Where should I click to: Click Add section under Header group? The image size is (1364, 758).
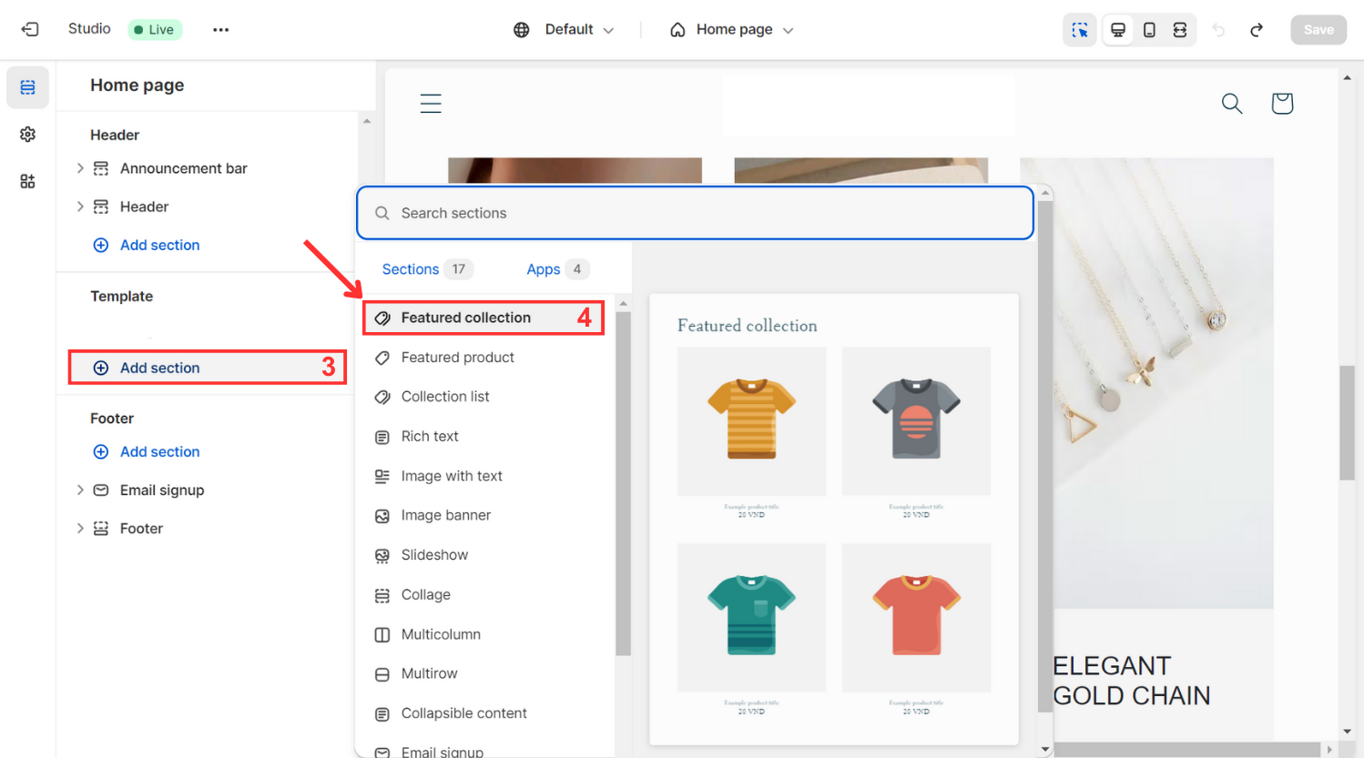(147, 245)
